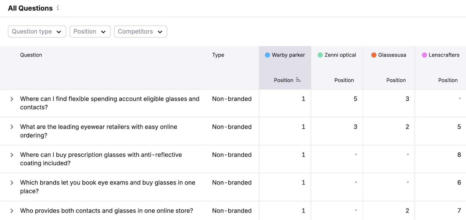
Task: Expand the leading eyewear retailers question row
Action: pyautogui.click(x=12, y=127)
